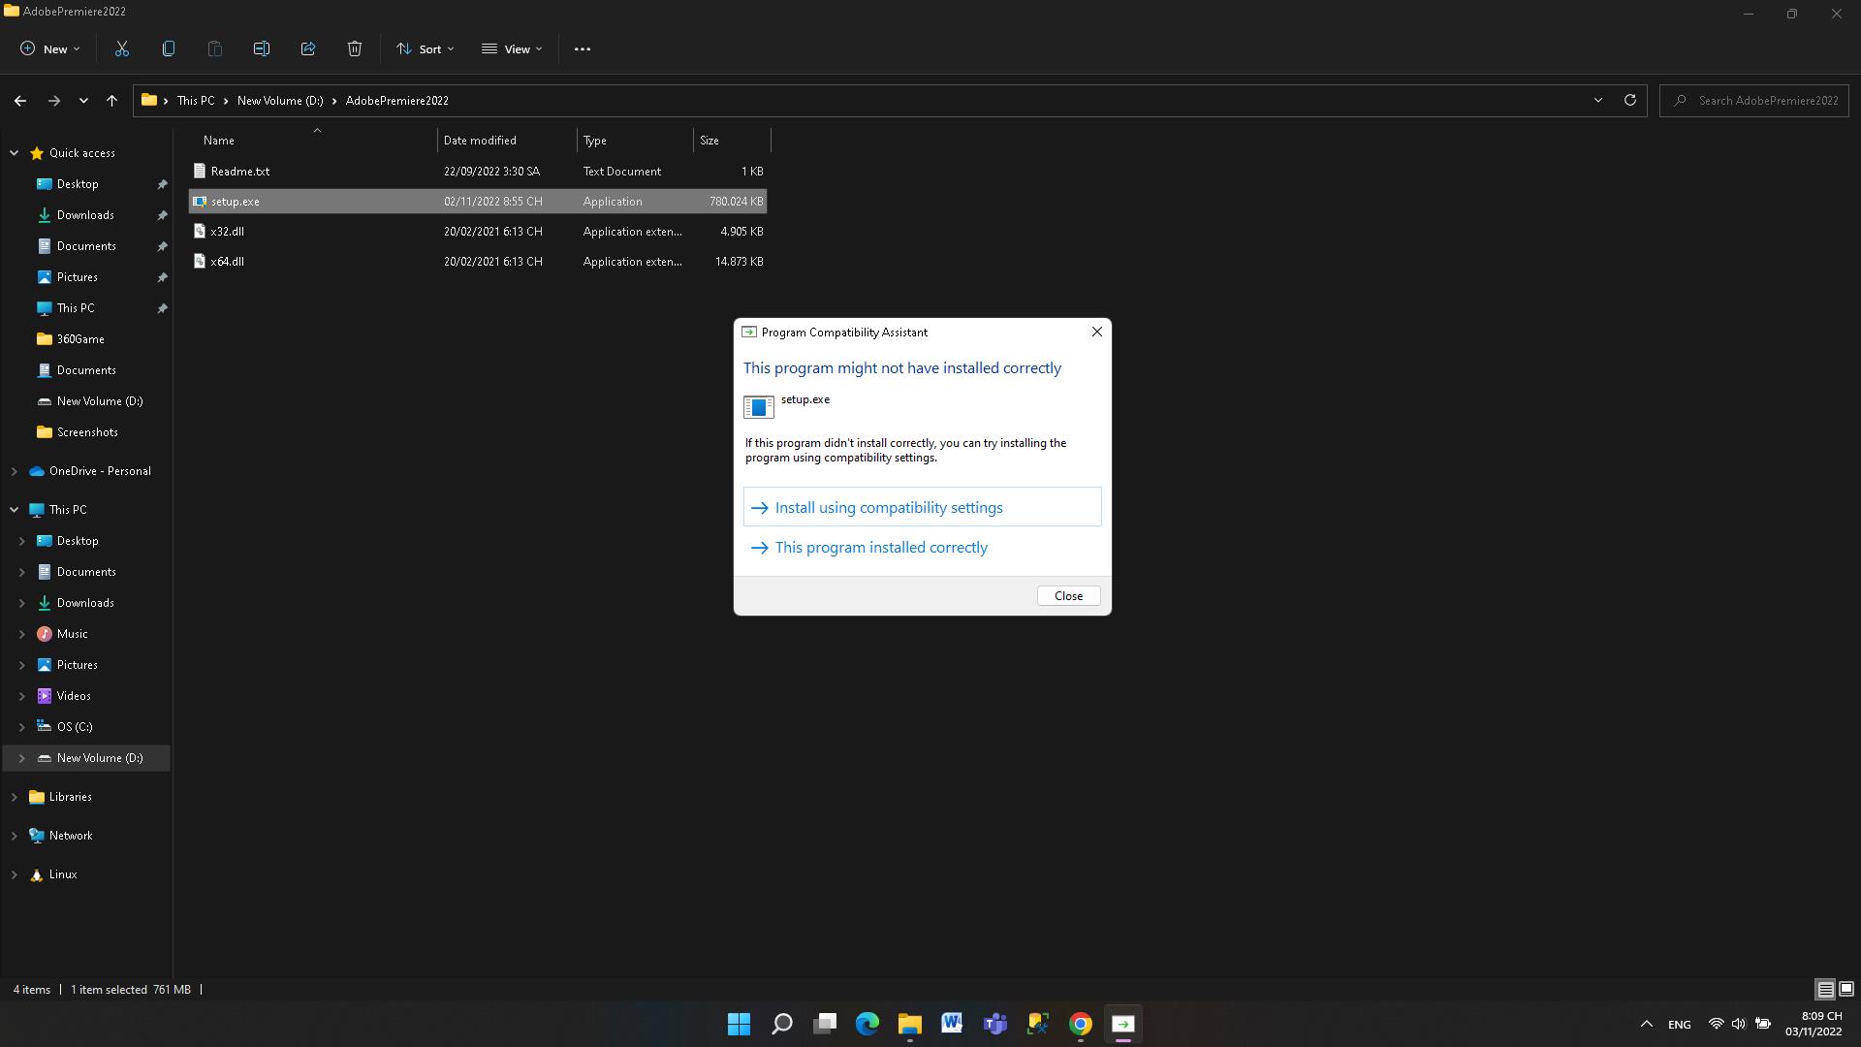1861x1047 pixels.
Task: Collapse the Quick access tree section
Action: pos(14,153)
